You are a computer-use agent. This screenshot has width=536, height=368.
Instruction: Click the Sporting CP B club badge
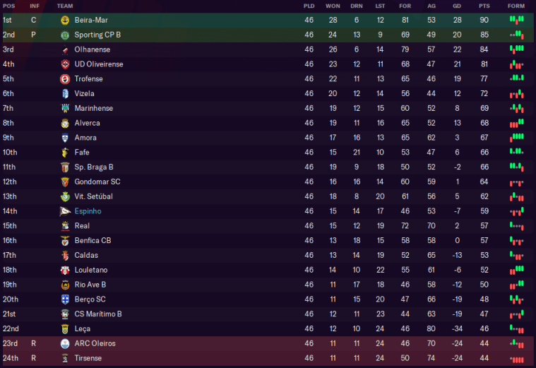[65, 35]
